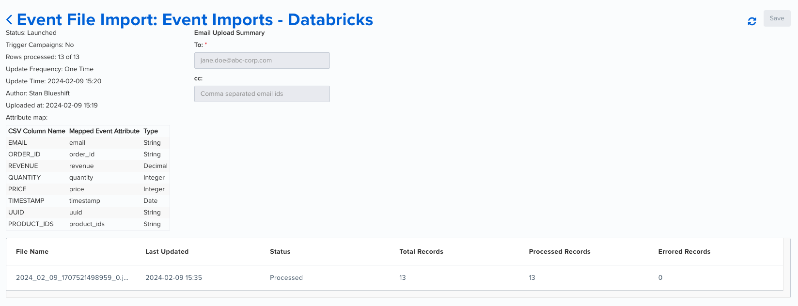
Task: Click the Last Updated column header
Action: [167, 252]
